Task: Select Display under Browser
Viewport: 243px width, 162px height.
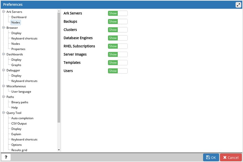Action: click(16, 33)
